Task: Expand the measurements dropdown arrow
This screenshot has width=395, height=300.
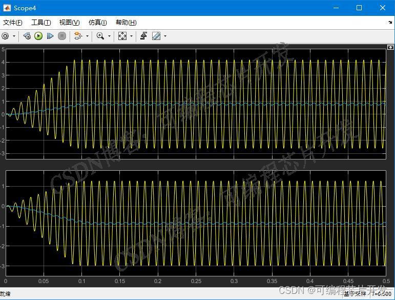Action: pos(164,36)
